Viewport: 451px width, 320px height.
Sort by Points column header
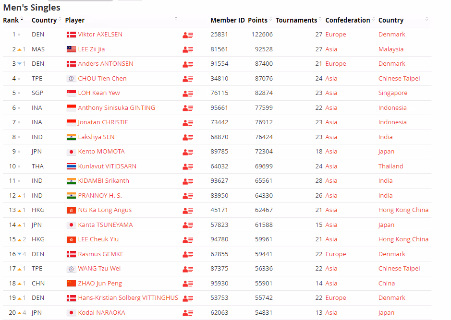[x=257, y=20]
